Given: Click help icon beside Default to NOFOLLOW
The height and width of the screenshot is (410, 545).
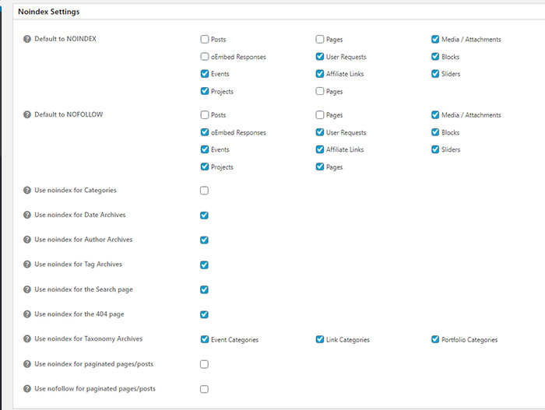Looking at the screenshot, I should (27, 114).
